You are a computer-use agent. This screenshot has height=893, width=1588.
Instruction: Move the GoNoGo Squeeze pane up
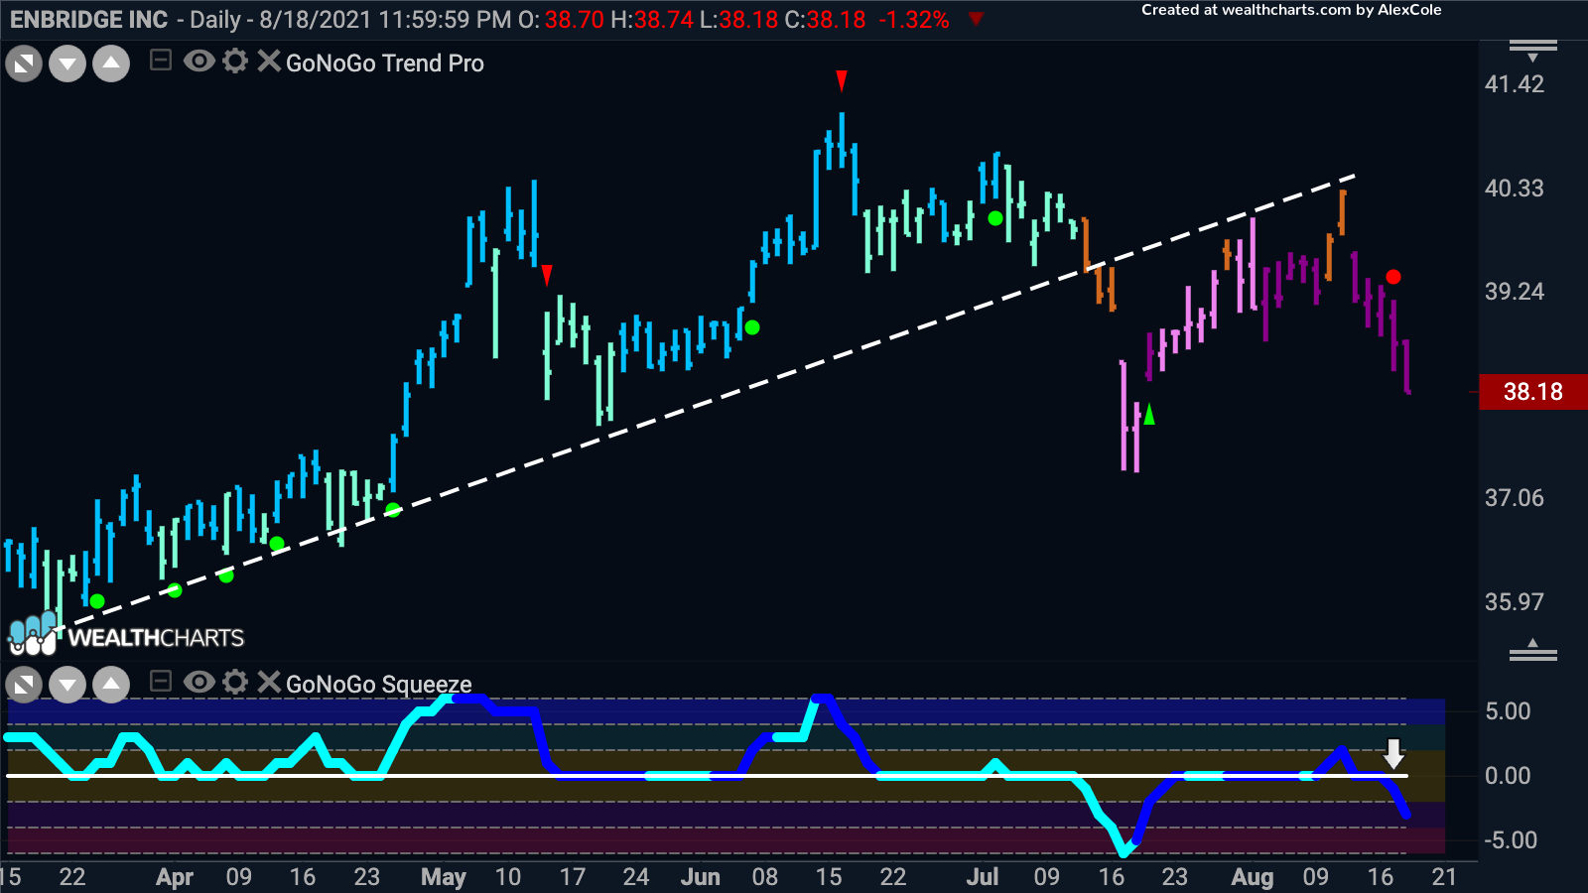pos(111,685)
